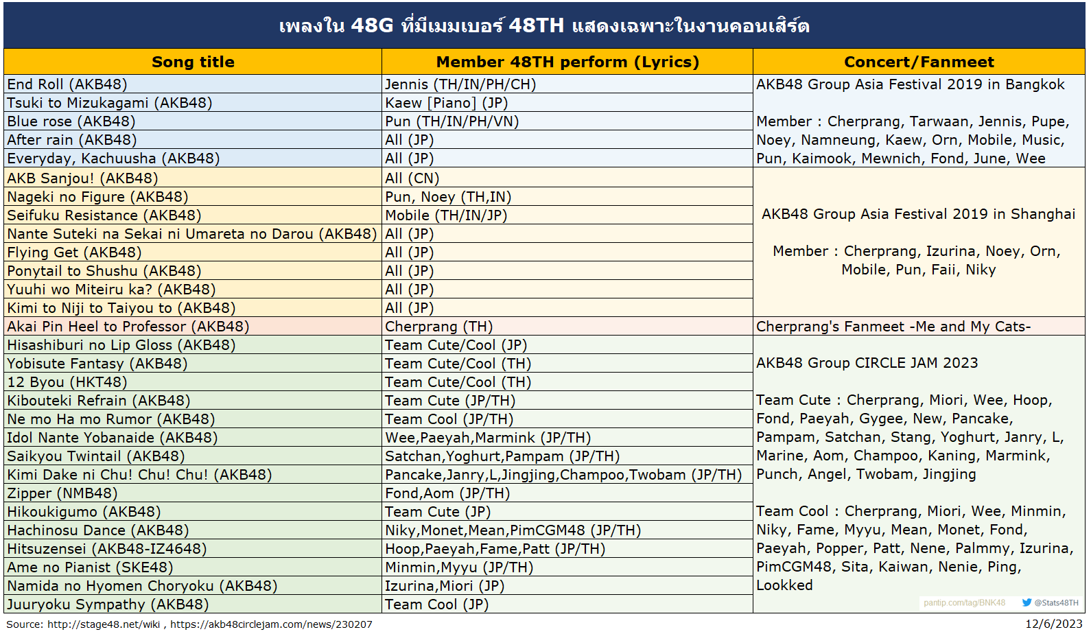The height and width of the screenshot is (634, 1091).
Task: Open the akb48circlejam.com news source link
Action: 271,624
